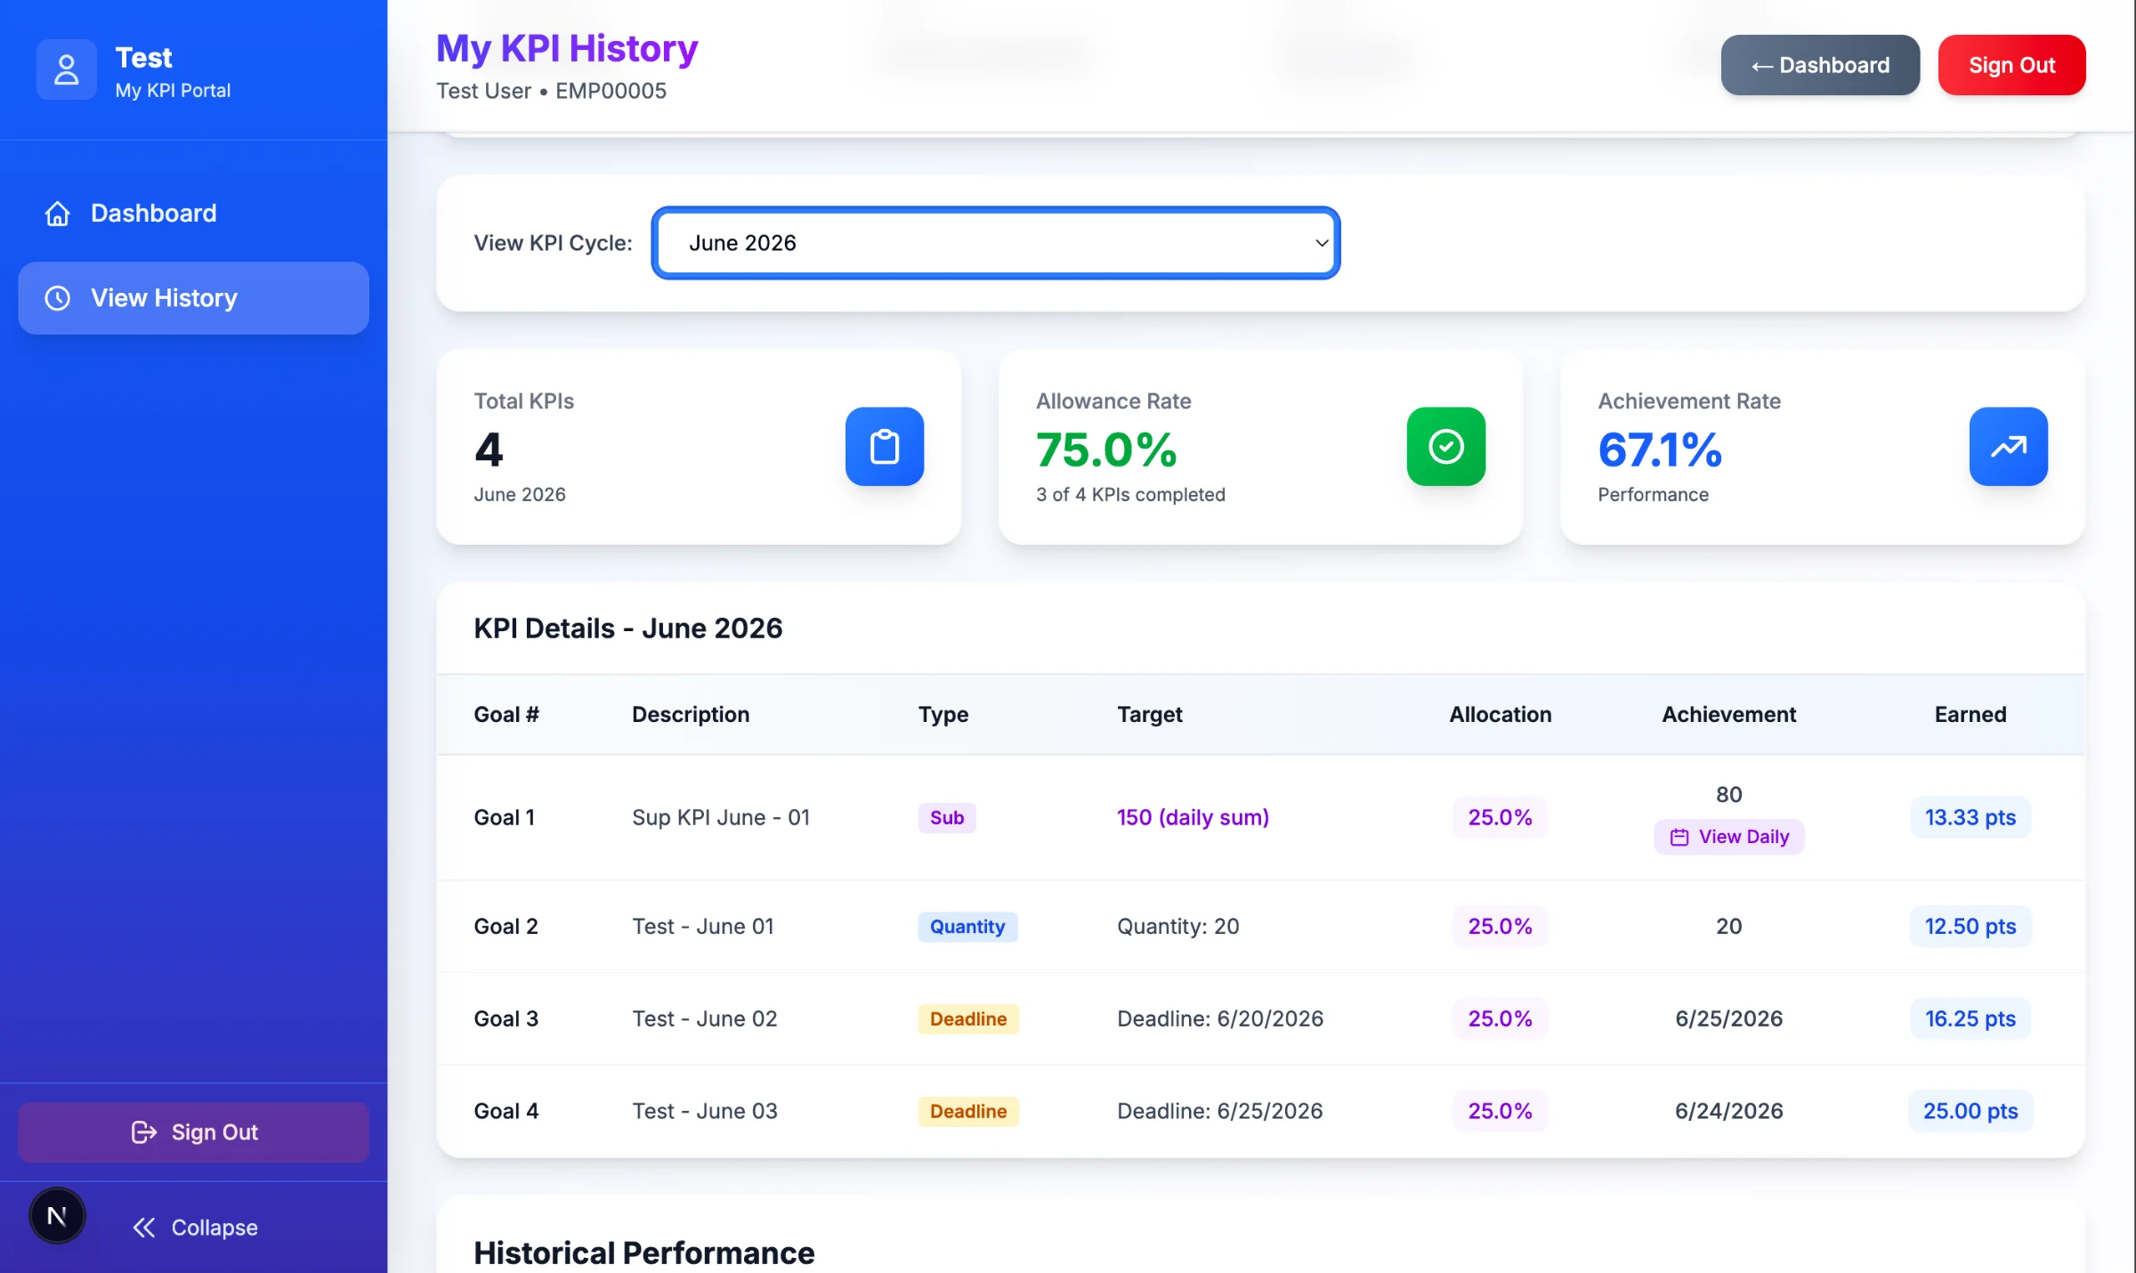2136x1273 pixels.
Task: Click the red Sign Out header button
Action: [2011, 65]
